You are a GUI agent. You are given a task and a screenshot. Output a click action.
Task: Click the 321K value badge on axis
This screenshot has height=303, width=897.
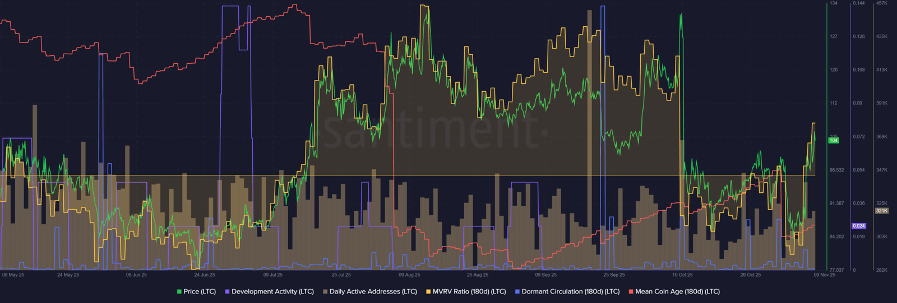click(882, 211)
